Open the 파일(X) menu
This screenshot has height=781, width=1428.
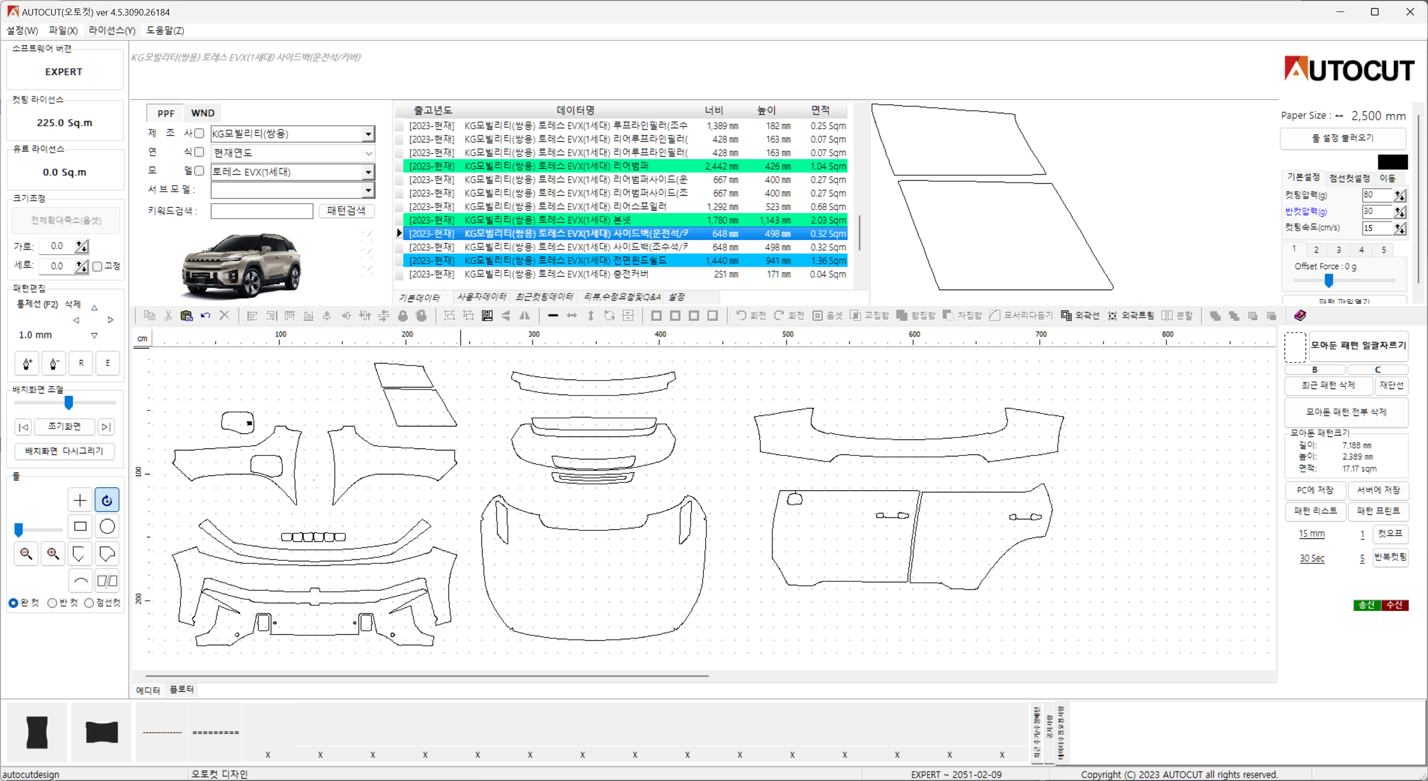(63, 30)
